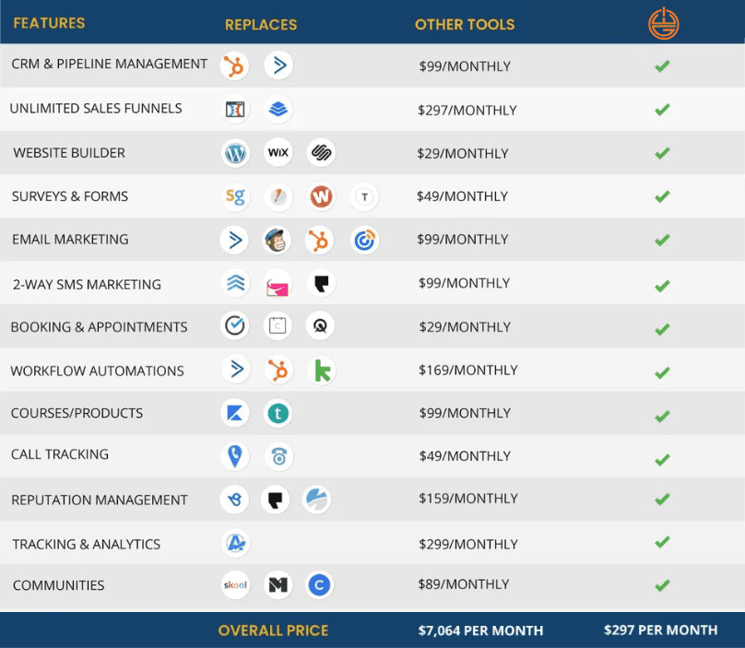
Task: Click the Kajabi icon in Courses/Products row
Action: 235,413
